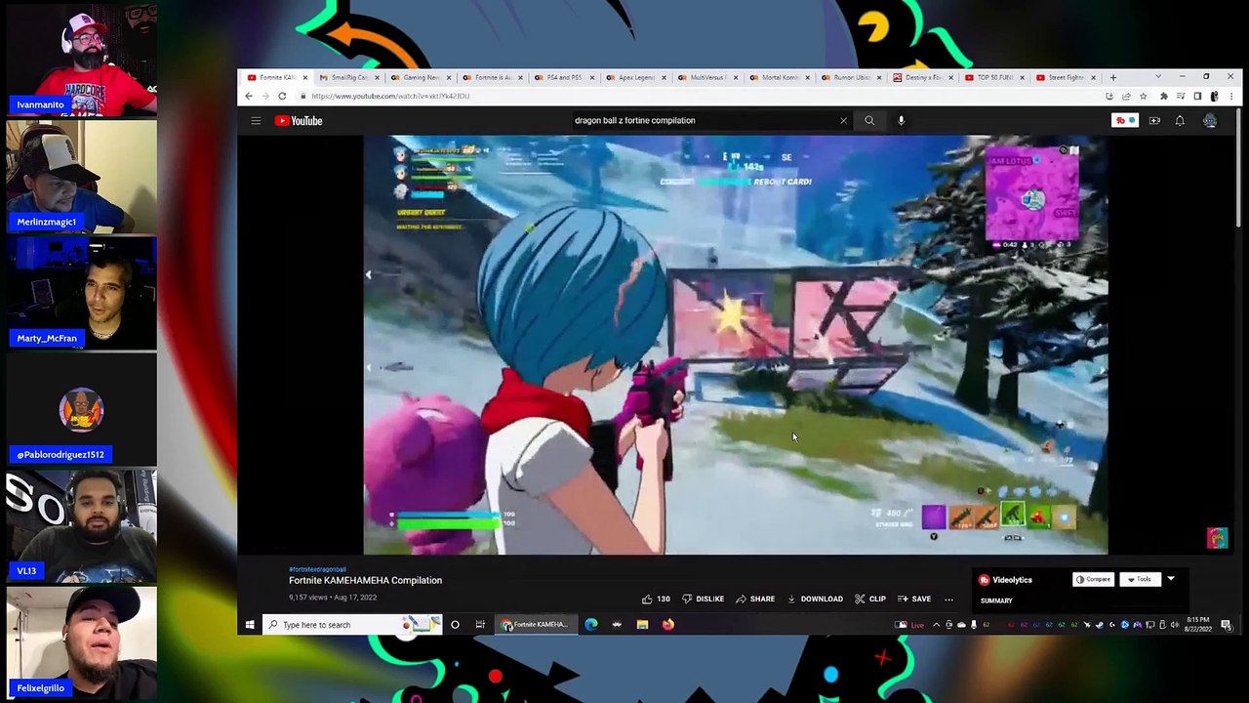The image size is (1249, 703).
Task: Open the Chrome tab search dropdown
Action: click(x=1158, y=77)
